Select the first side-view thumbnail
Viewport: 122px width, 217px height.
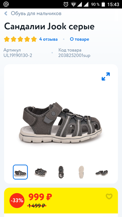coord(20,172)
